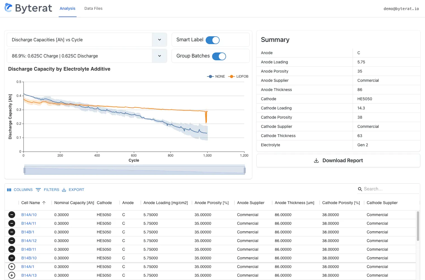
Task: Switch to the Data Files tab
Action: (x=93, y=8)
